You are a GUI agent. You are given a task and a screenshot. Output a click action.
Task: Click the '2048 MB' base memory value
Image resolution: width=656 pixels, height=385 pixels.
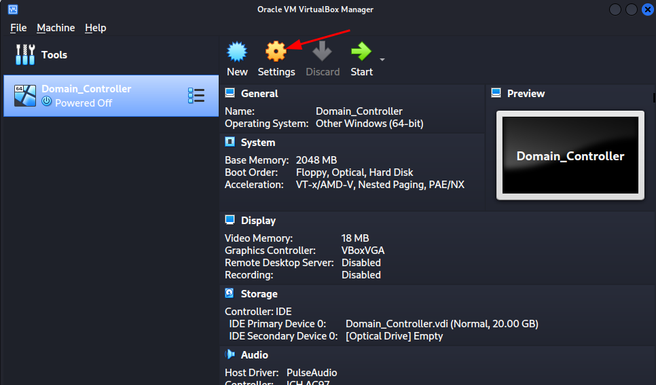[x=316, y=160]
